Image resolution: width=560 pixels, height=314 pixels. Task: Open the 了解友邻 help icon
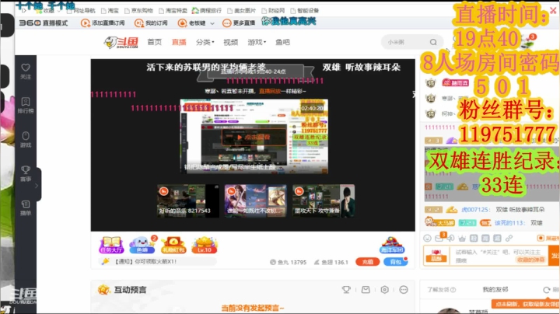point(453,290)
